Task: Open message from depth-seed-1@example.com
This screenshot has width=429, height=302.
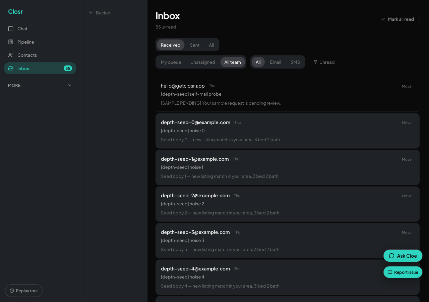Action: click(288, 167)
